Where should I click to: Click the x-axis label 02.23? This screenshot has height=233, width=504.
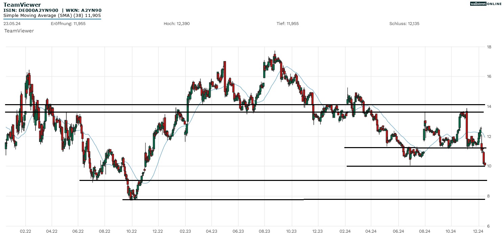[185, 231]
